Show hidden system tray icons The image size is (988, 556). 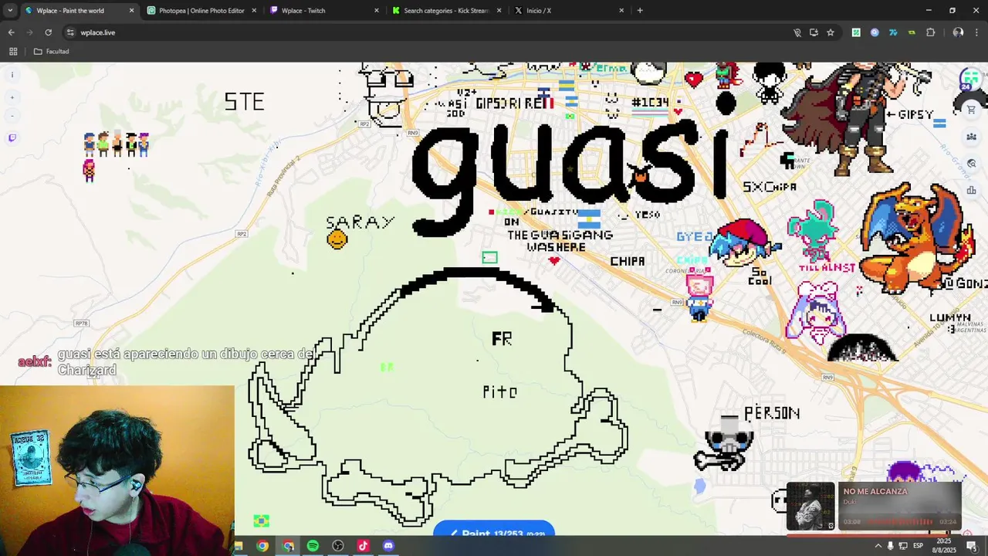coord(878,546)
